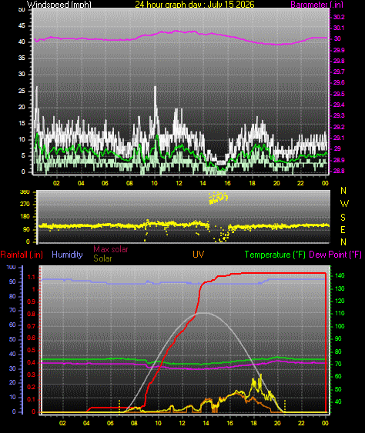Click the '24 hour graph day : July 15 2026' title
The width and height of the screenshot is (365, 433).
(195, 4)
